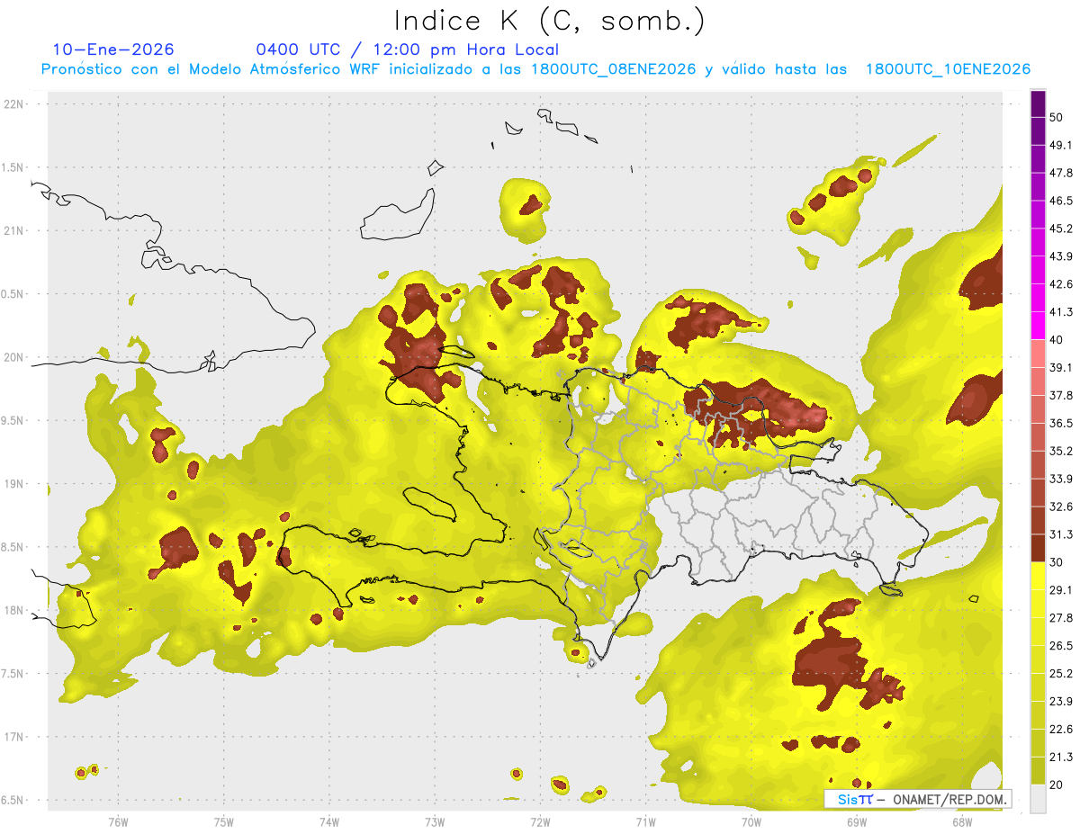Click the "31.3" color scale label
The width and height of the screenshot is (1080, 834).
click(1062, 534)
